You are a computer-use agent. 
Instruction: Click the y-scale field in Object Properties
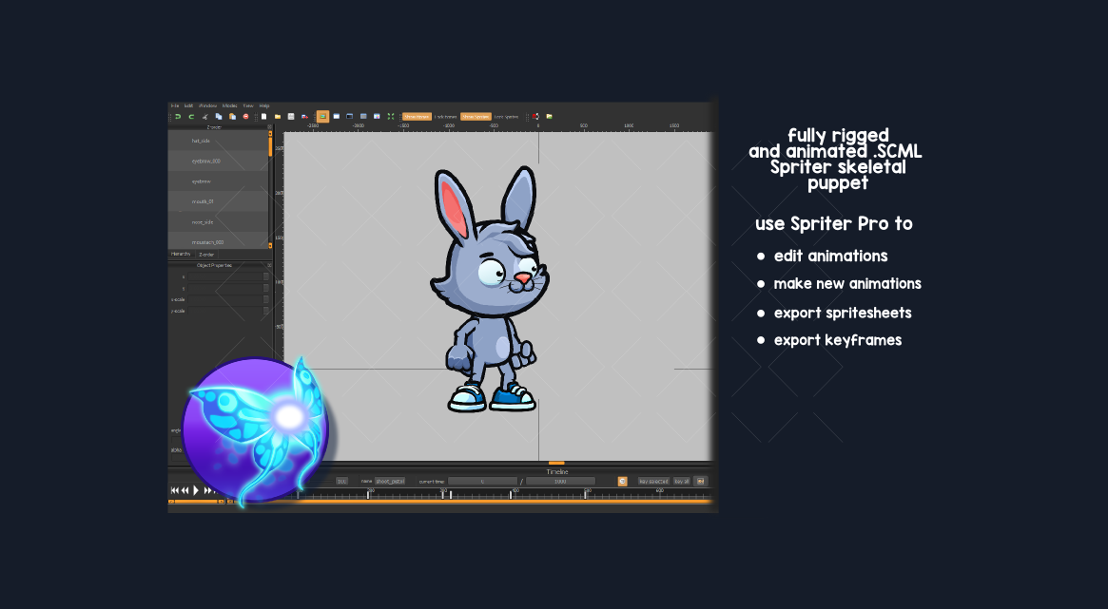[224, 311]
